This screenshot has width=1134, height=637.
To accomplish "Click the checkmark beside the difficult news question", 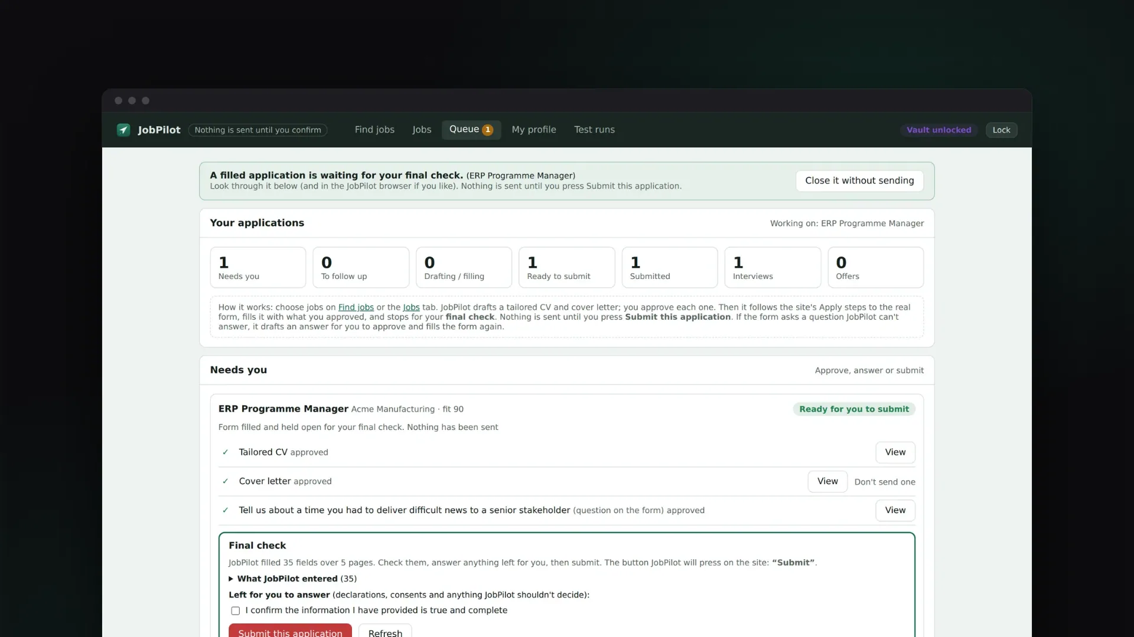I will point(225,510).
